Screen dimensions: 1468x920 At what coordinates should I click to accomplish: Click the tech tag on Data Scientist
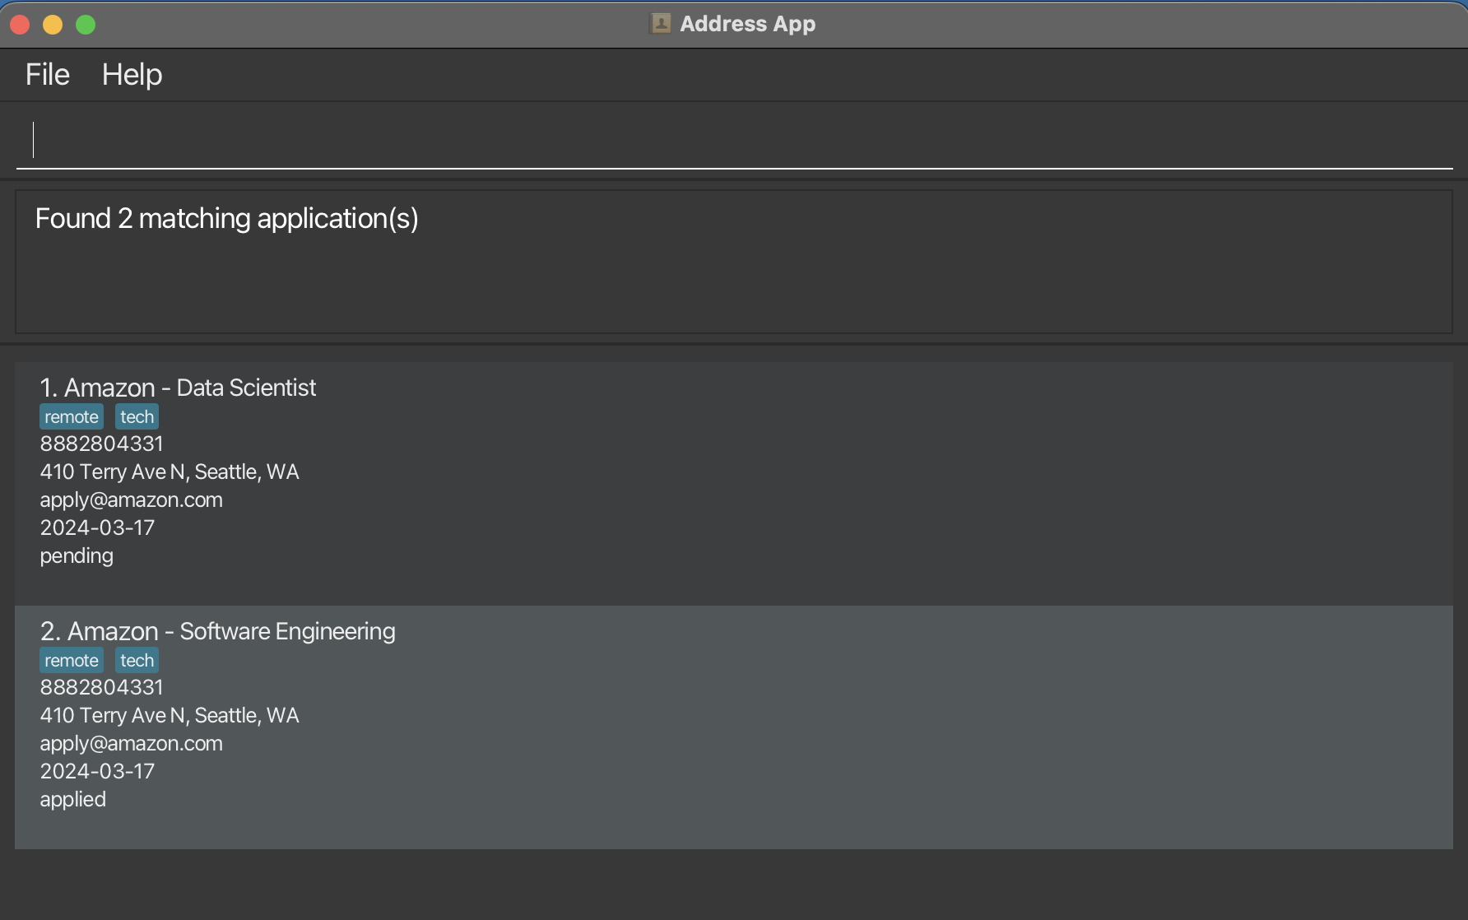137,417
